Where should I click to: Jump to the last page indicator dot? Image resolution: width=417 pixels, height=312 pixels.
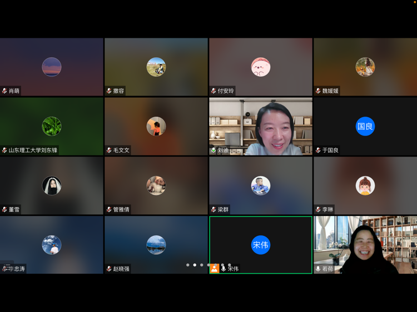230,265
